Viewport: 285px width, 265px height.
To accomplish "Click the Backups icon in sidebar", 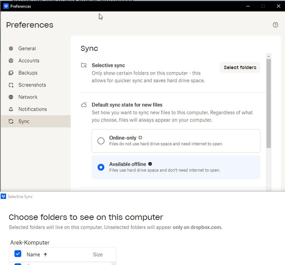I will 11,73.
